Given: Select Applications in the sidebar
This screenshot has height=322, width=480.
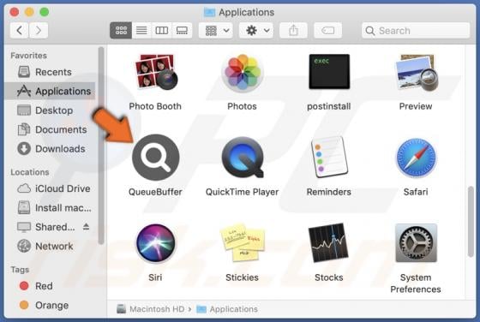Looking at the screenshot, I should (51, 91).
